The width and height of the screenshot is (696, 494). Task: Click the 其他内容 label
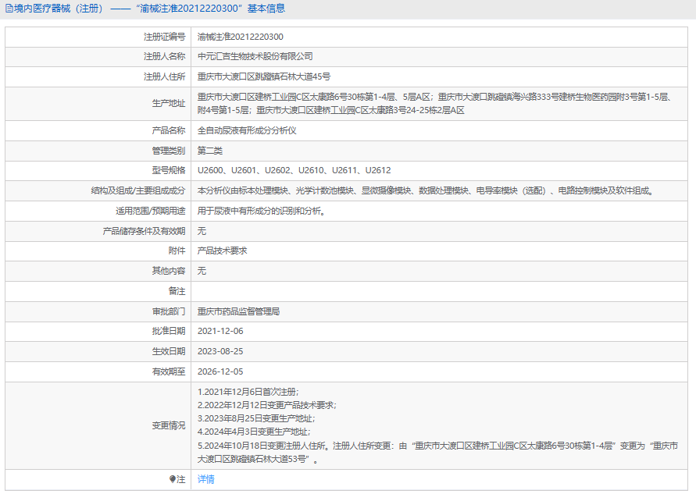coord(169,271)
